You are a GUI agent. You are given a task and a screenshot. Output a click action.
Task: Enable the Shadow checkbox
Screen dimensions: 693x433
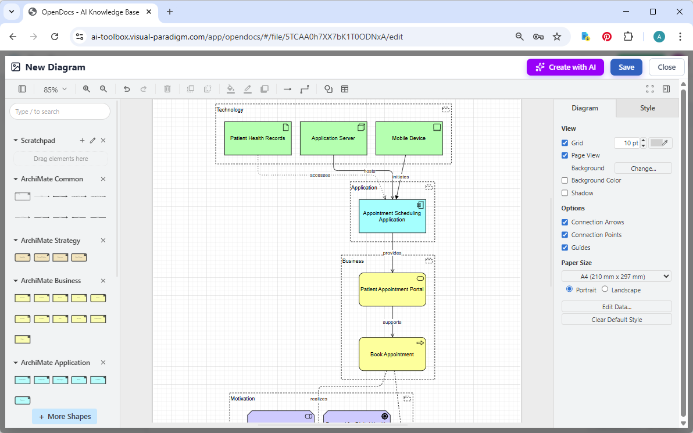565,192
